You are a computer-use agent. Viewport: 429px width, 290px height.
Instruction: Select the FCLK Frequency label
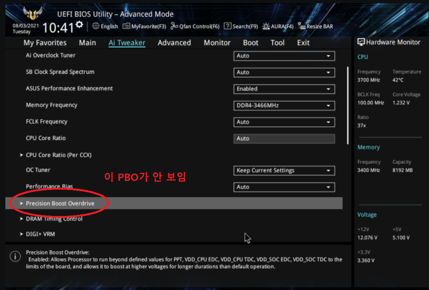pyautogui.click(x=47, y=122)
